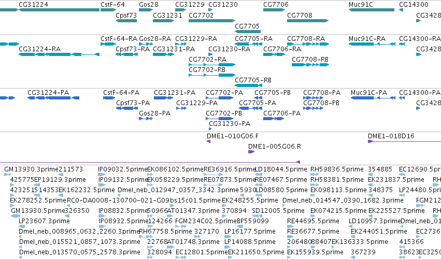Click the CG7708-PB protein label
Viewport: 441px width, 260px height.
click(321, 103)
